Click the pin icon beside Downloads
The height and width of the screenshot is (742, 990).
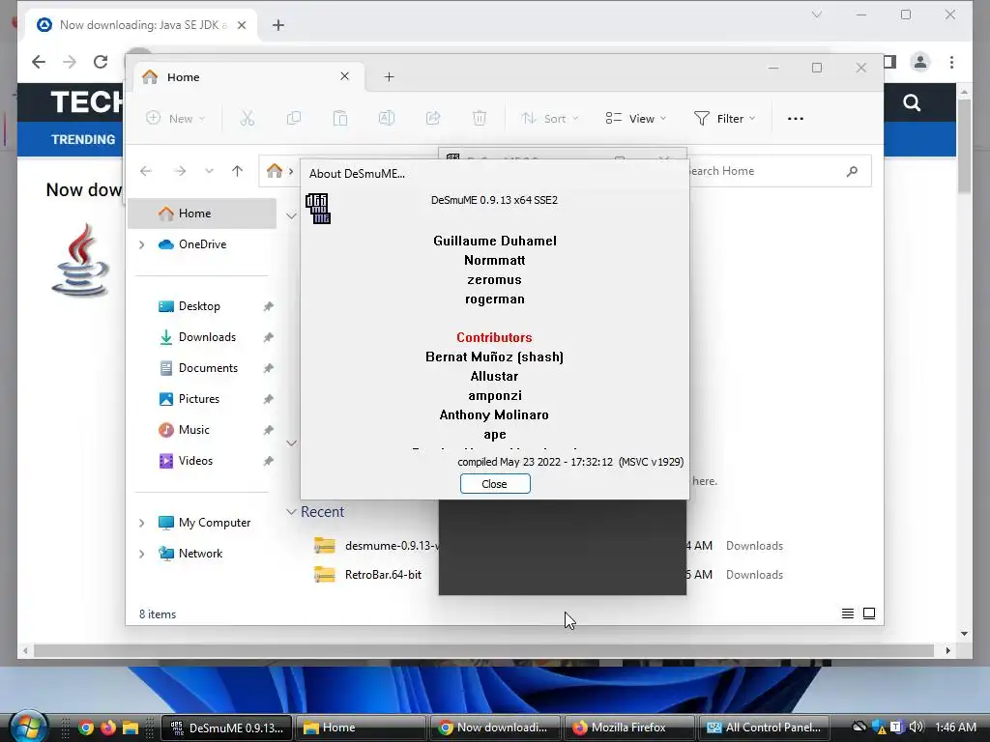(x=269, y=337)
